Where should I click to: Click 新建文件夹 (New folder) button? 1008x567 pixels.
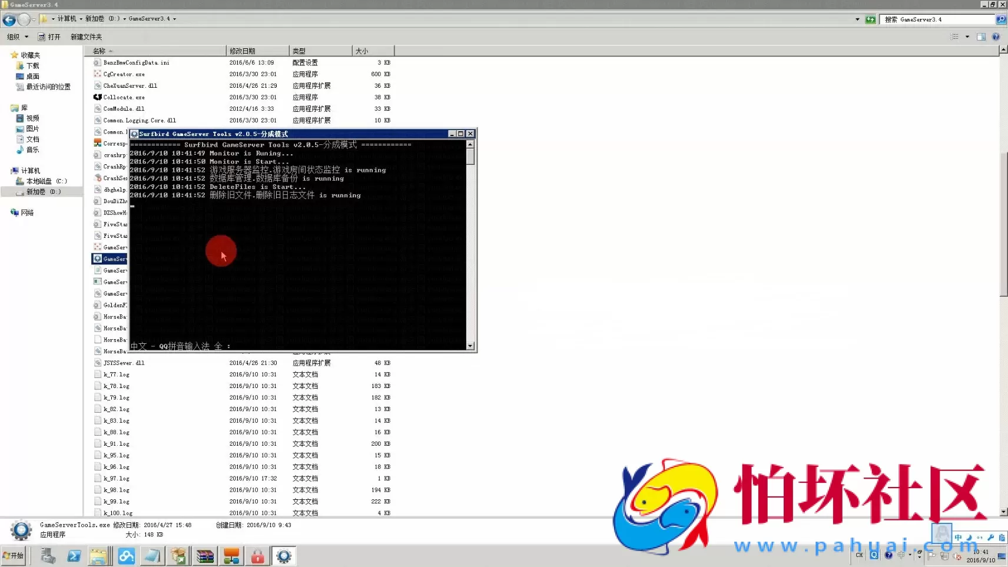point(86,37)
